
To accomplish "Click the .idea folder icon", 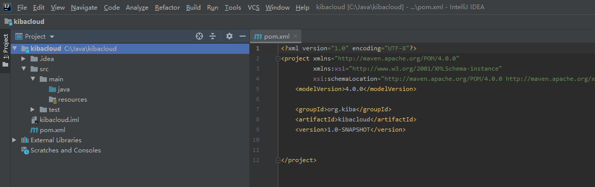I will (x=34, y=58).
